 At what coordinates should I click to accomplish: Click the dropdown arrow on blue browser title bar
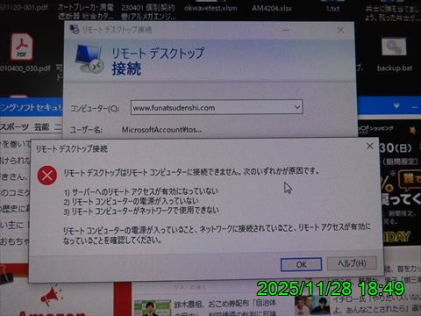[396, 105]
